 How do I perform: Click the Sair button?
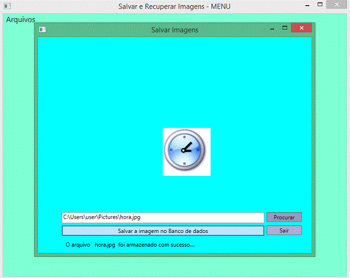click(x=284, y=230)
